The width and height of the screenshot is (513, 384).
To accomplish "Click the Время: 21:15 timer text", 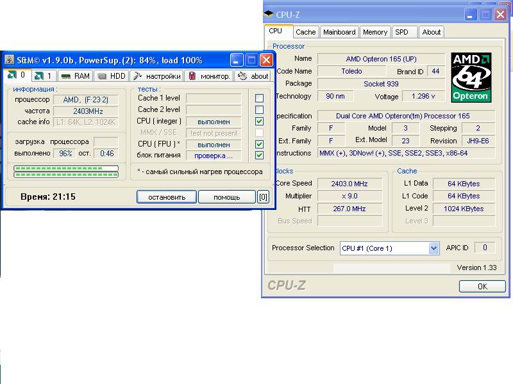I will coord(47,196).
